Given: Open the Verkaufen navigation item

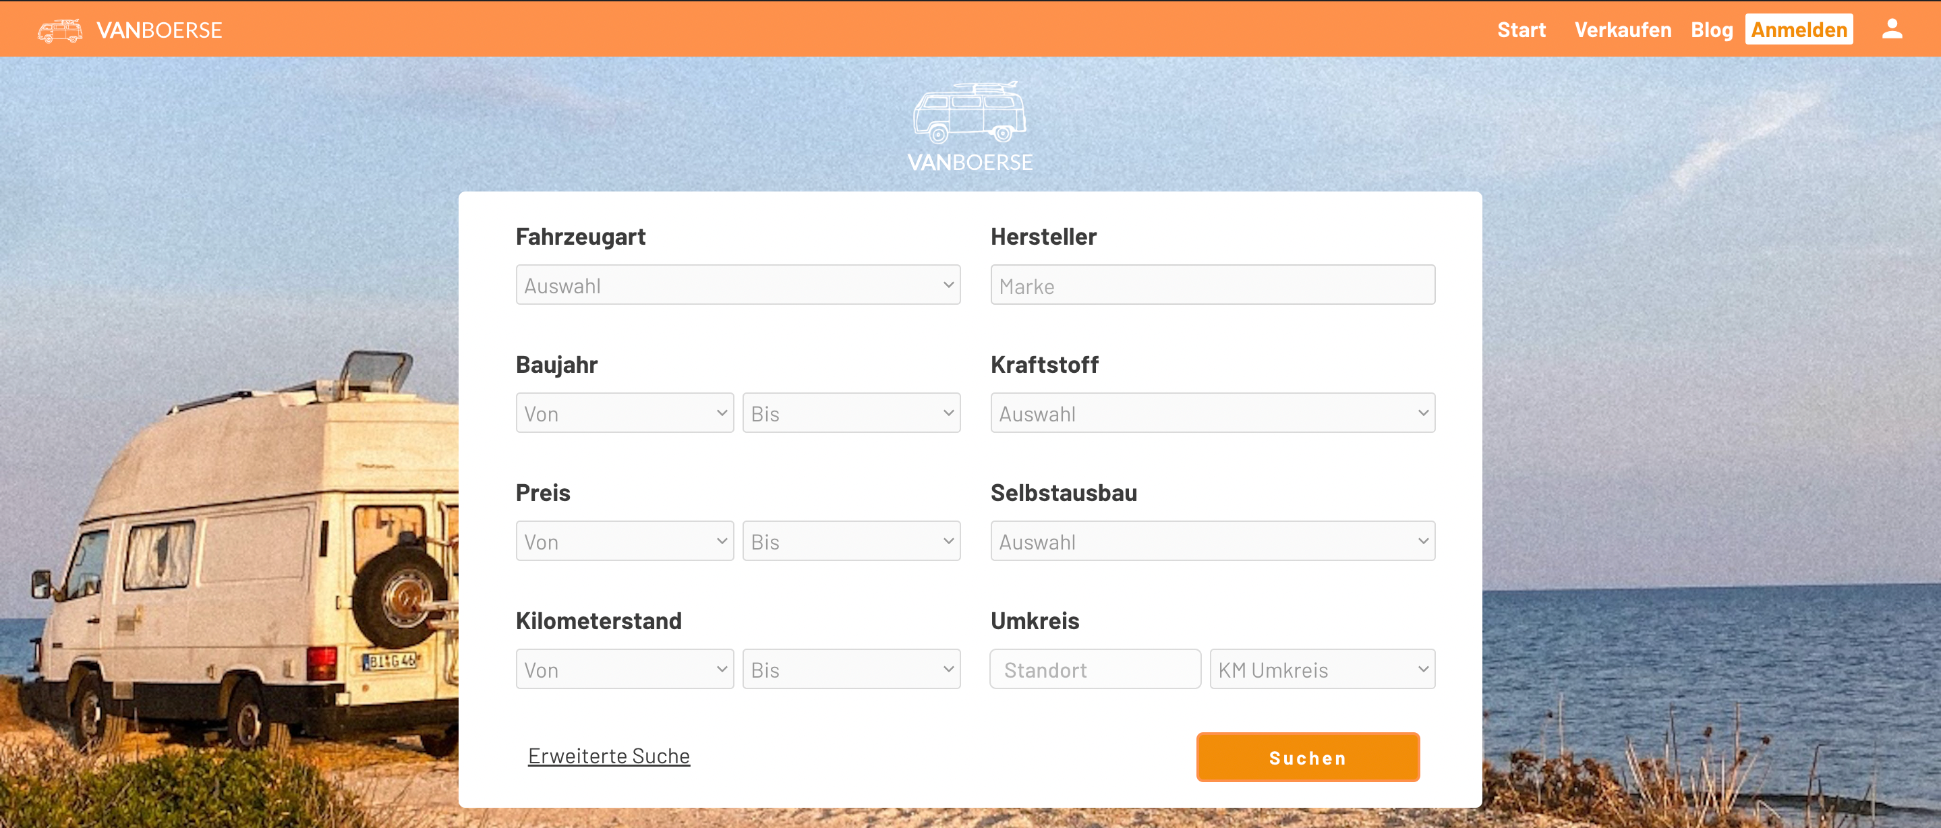Looking at the screenshot, I should click(1622, 30).
